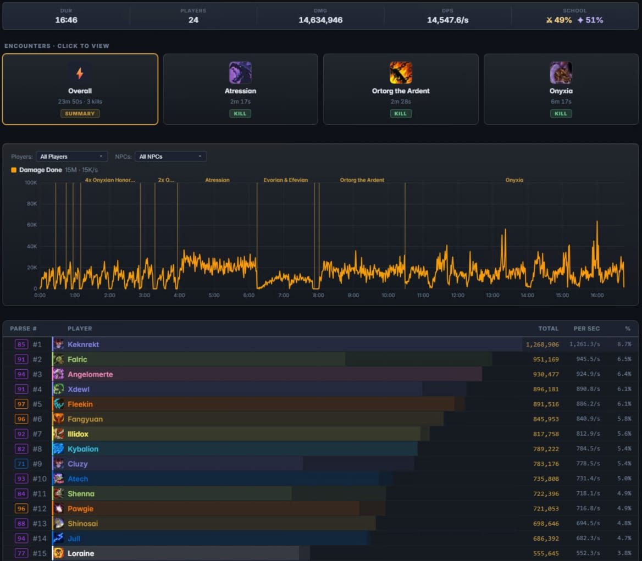Open the Onyxia encounter card
The width and height of the screenshot is (642, 561).
click(561, 89)
